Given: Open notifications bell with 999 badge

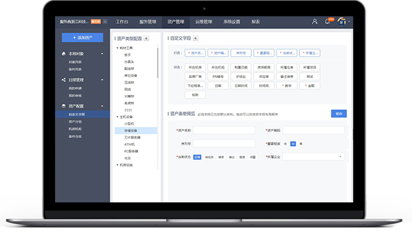Looking at the screenshot, I should (328, 21).
